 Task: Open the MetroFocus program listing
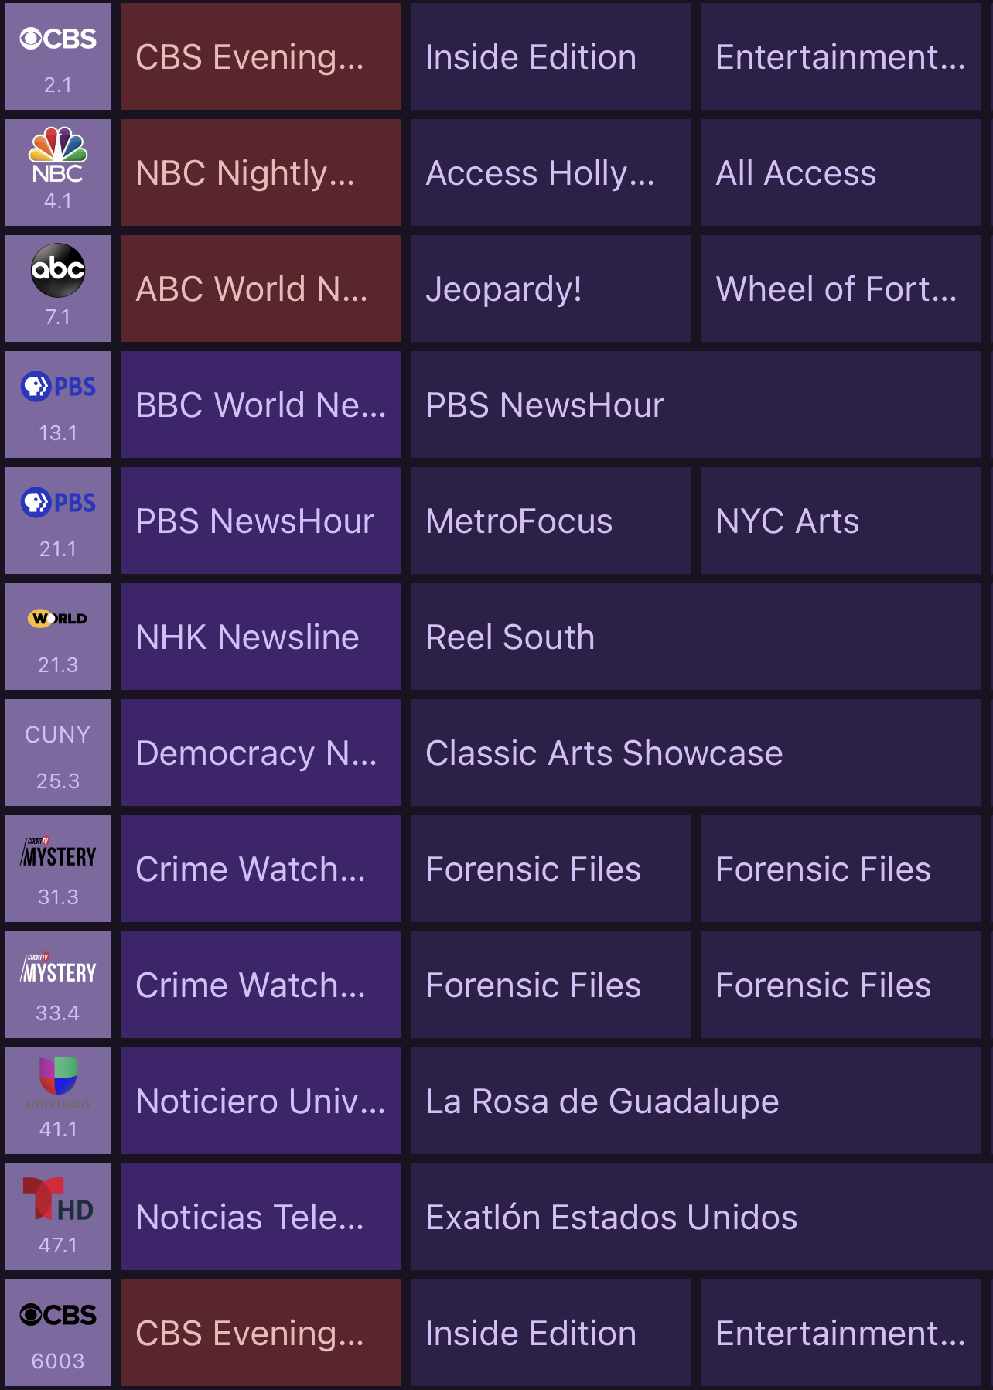click(551, 521)
